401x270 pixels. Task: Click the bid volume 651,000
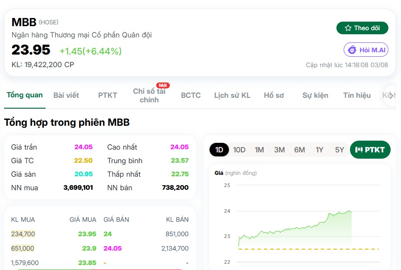click(23, 248)
